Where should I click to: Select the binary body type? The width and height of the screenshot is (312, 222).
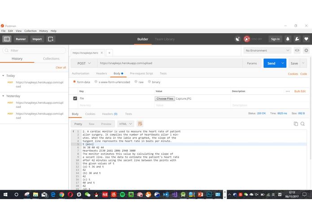(149, 82)
